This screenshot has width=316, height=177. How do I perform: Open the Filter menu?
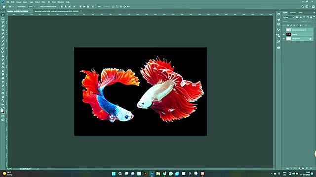click(43, 2)
